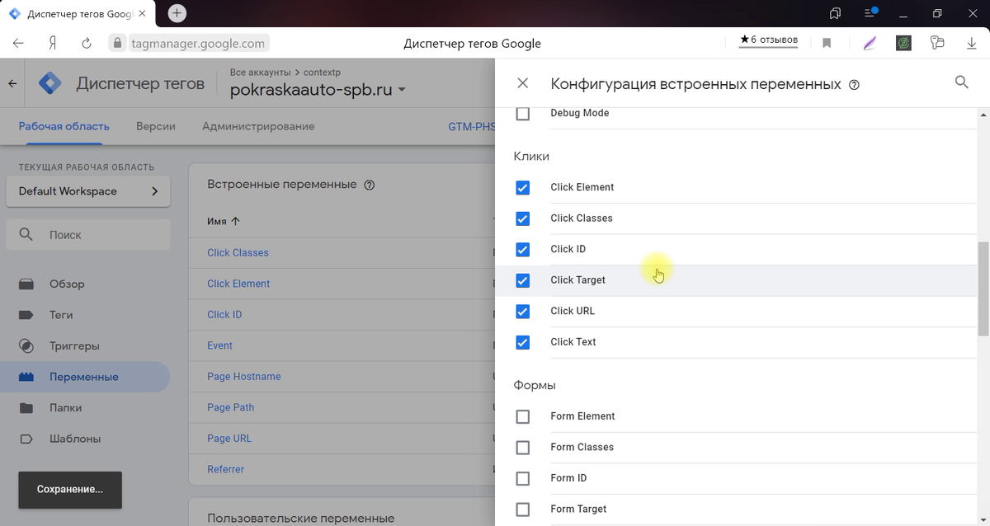The height and width of the screenshot is (526, 990).
Task: Open the browser main menu icon
Action: click(870, 13)
